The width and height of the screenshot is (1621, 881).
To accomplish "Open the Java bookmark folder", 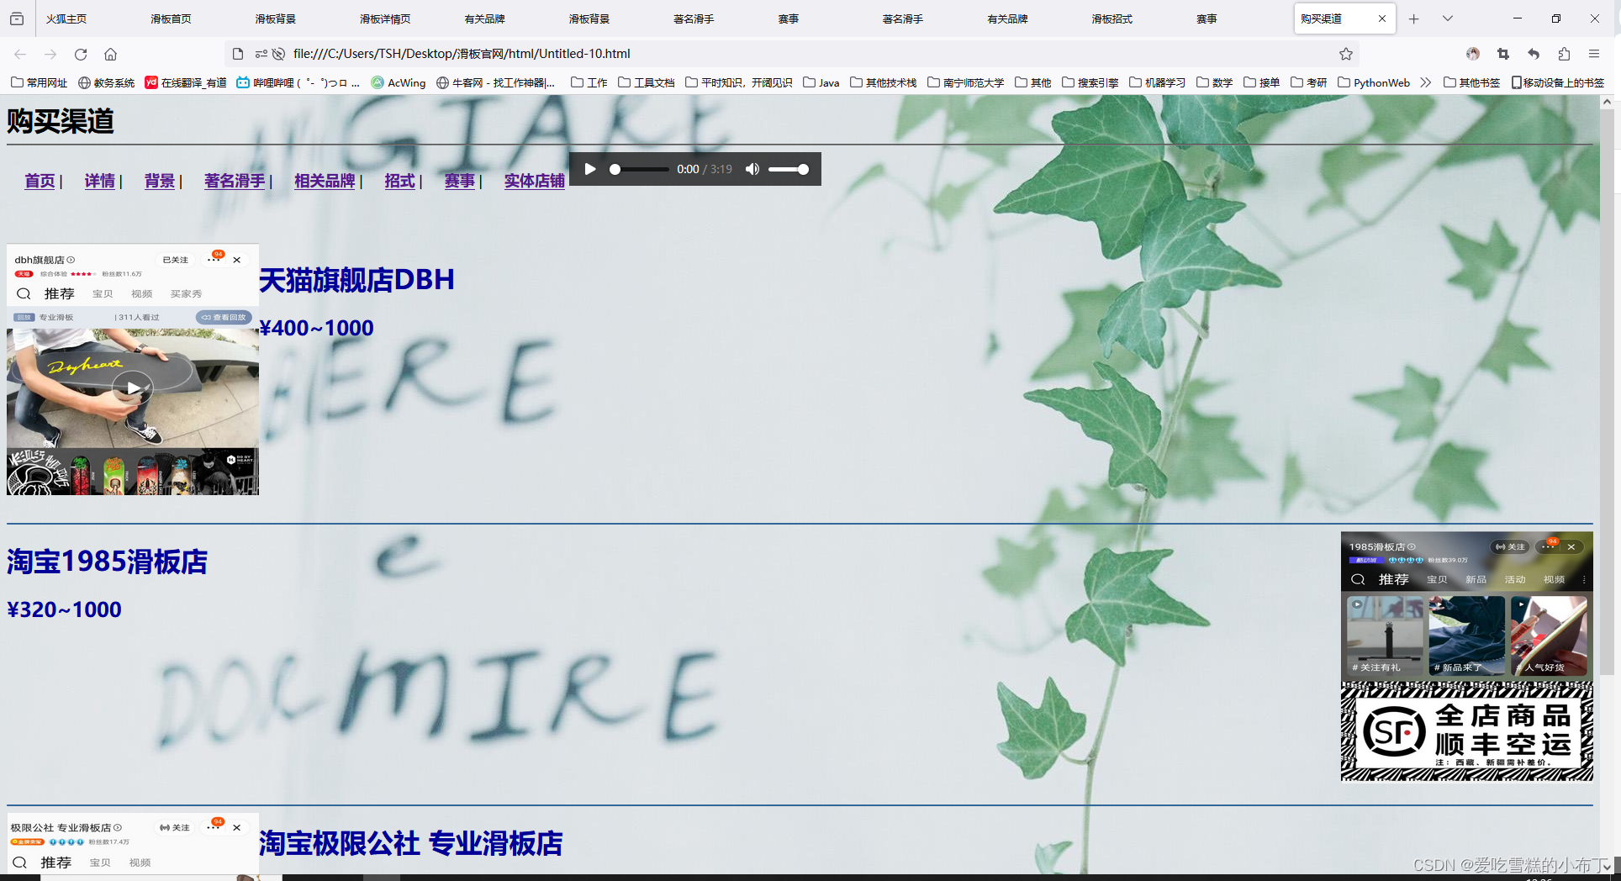I will tap(821, 82).
